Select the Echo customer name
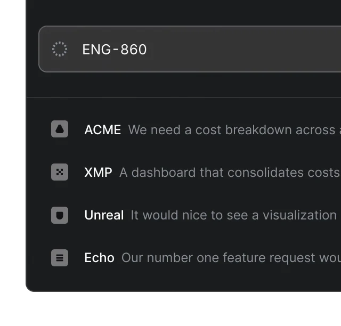The height and width of the screenshot is (326, 341). 99,258
